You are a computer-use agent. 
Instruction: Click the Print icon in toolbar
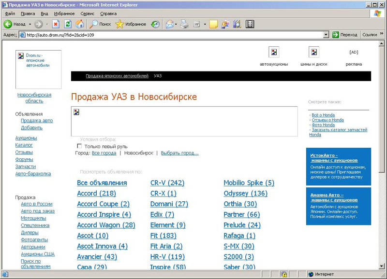(x=184, y=24)
